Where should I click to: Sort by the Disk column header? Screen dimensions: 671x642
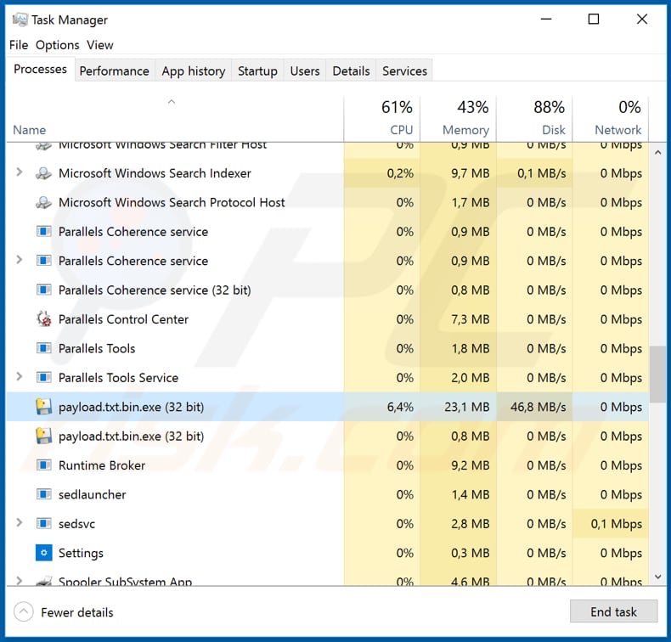pyautogui.click(x=534, y=119)
